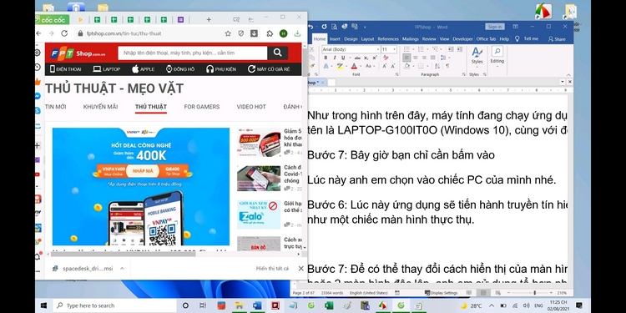Screen dimensions: 626x313
Task: Apply Underline in Word ribbon
Action: tap(343, 58)
